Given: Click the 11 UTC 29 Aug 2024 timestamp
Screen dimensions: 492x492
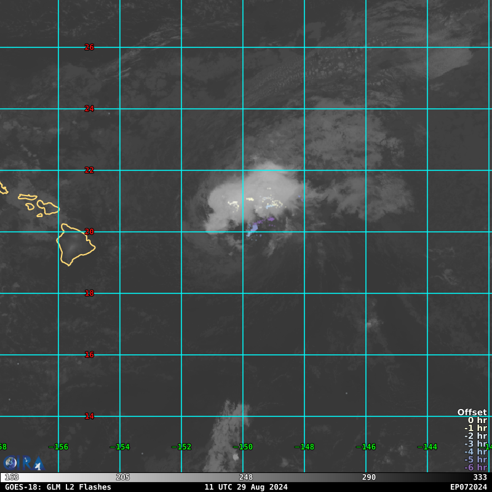Looking at the screenshot, I should click(246, 487).
